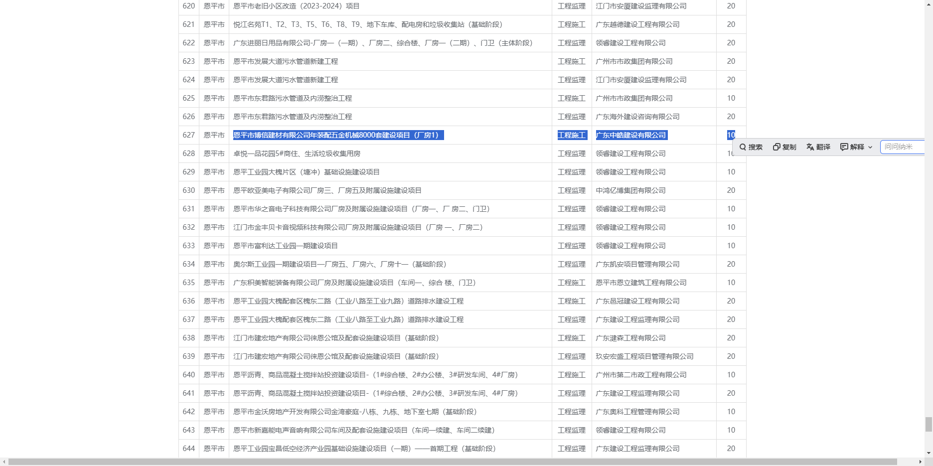Click the 广东凯安项目管理有限公司 cell

(637, 264)
